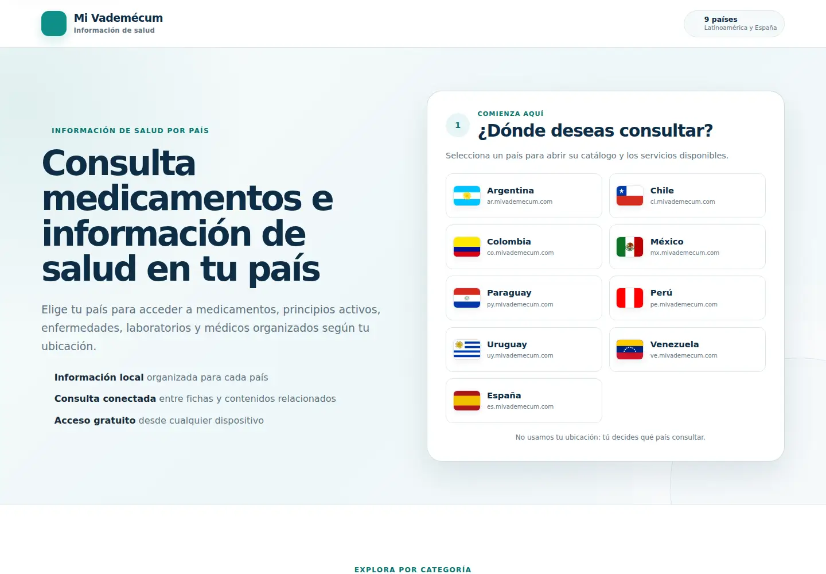The width and height of the screenshot is (826, 574).
Task: Select the Colombia country name
Action: coord(509,242)
